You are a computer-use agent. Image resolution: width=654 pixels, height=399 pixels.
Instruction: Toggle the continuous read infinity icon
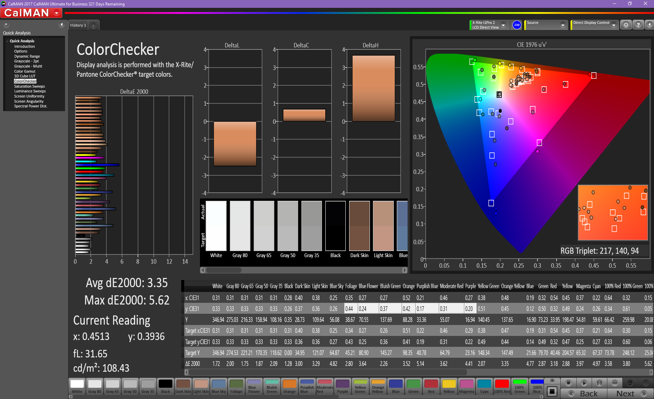[615, 383]
